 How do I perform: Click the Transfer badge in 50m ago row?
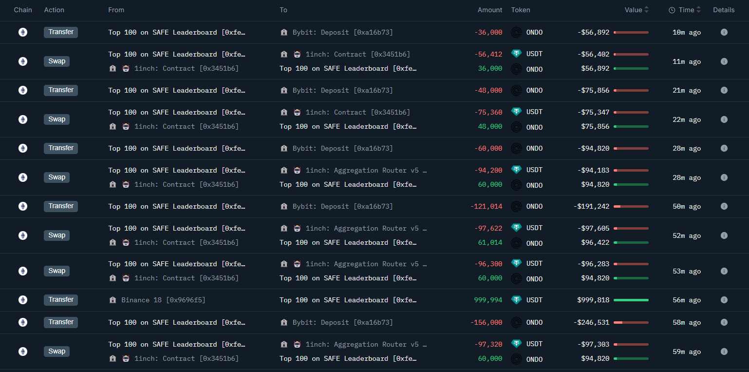point(61,206)
